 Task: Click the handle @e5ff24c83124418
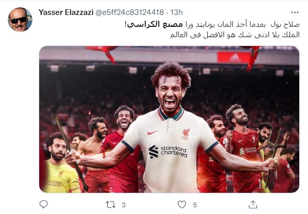tap(129, 12)
